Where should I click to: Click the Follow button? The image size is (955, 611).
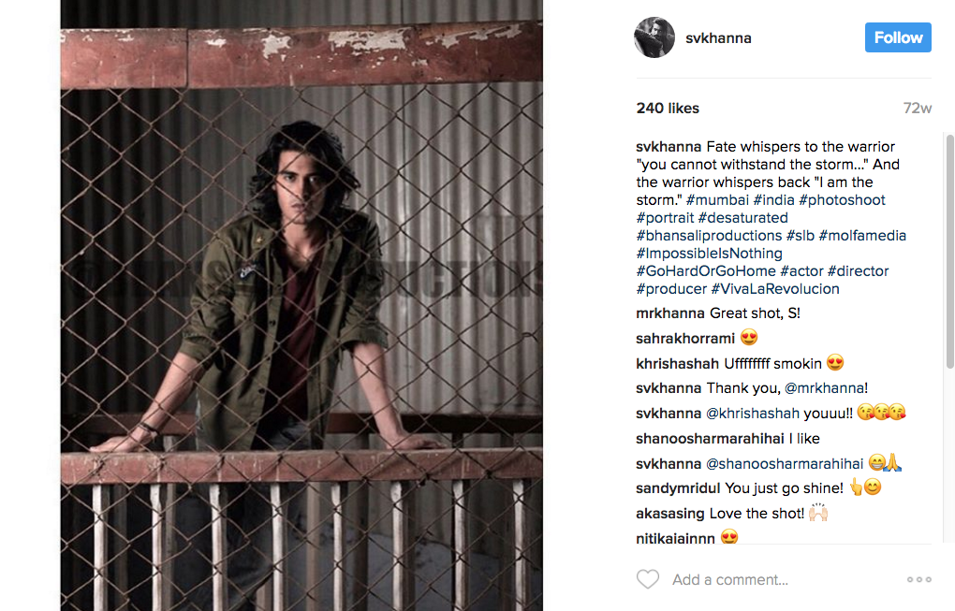898,37
